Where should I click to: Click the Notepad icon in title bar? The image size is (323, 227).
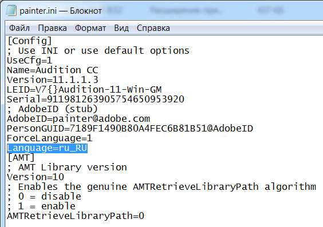(11, 10)
